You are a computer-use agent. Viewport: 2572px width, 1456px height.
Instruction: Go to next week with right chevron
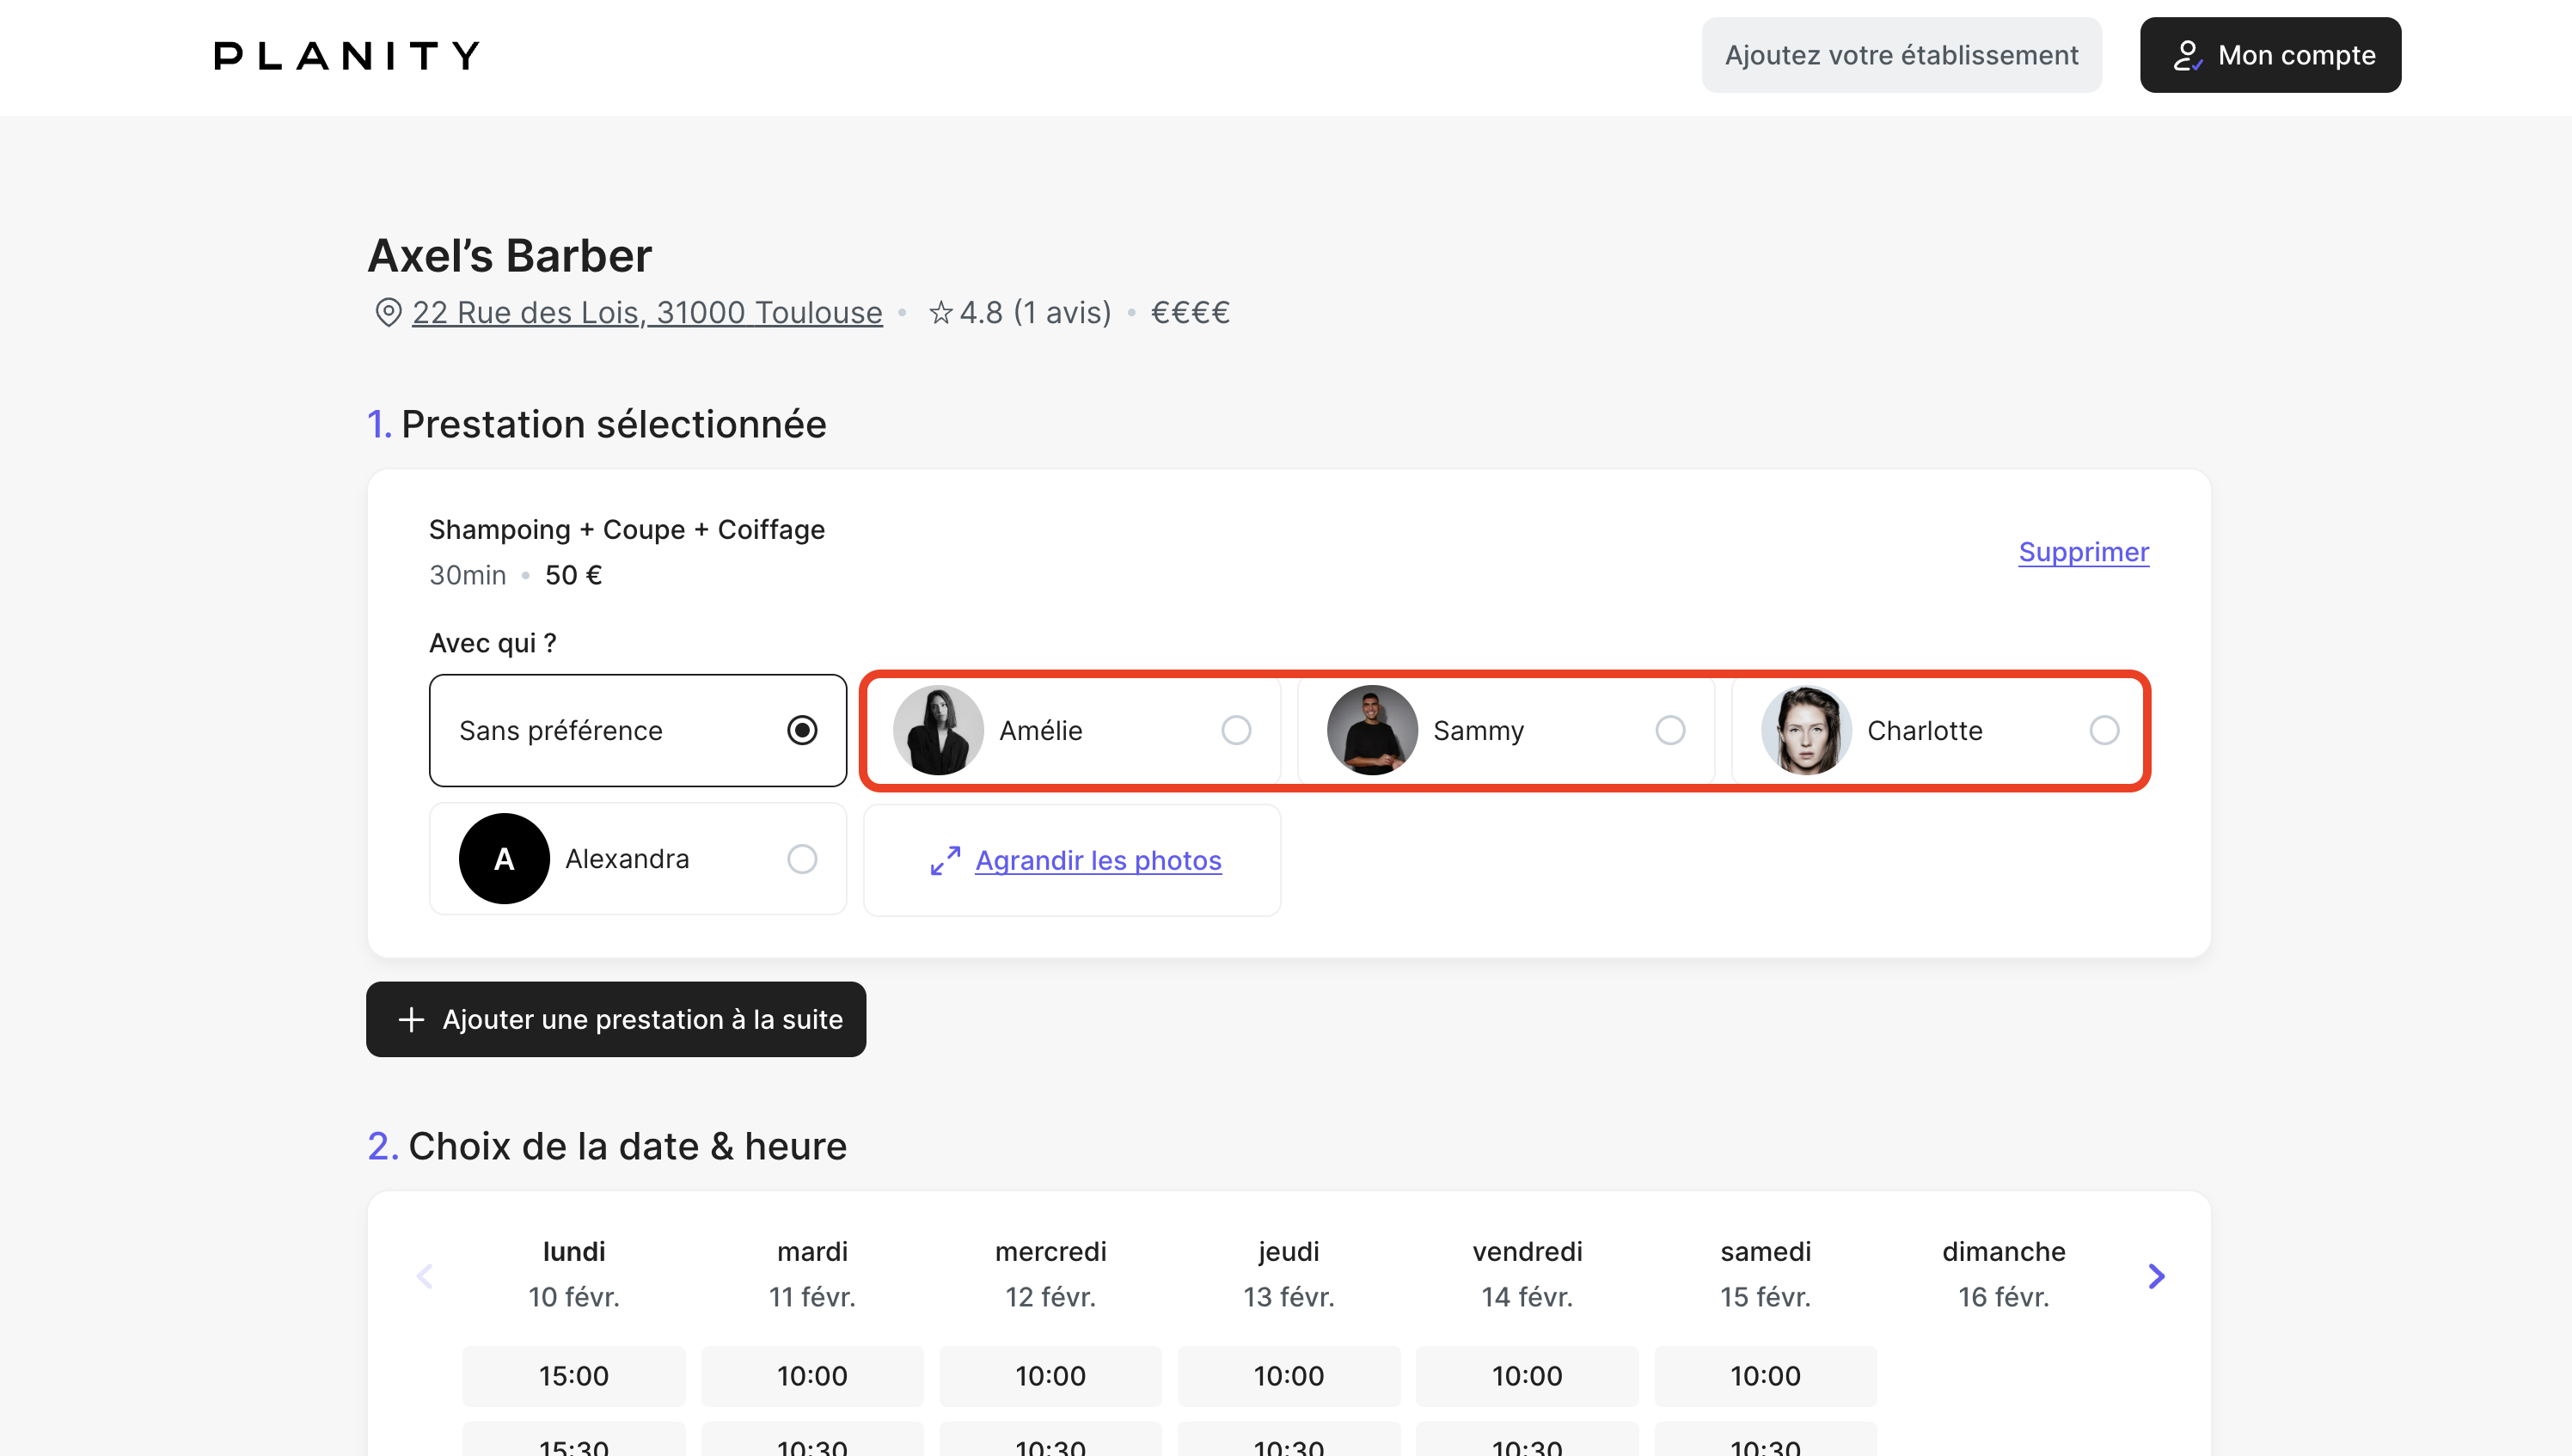(2156, 1276)
